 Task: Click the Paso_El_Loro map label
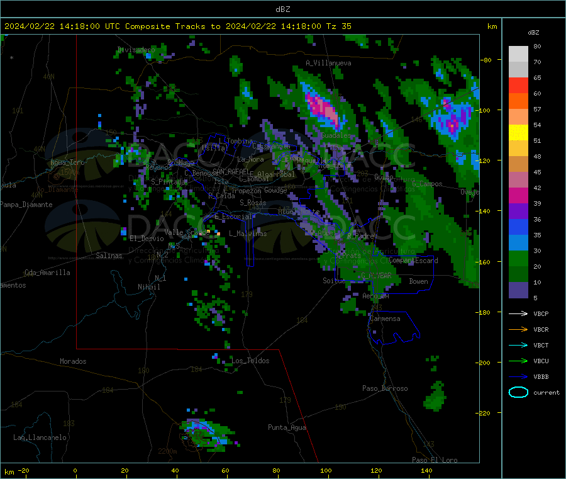pos(435,460)
